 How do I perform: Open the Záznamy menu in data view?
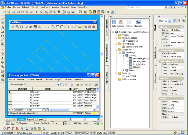point(49,80)
